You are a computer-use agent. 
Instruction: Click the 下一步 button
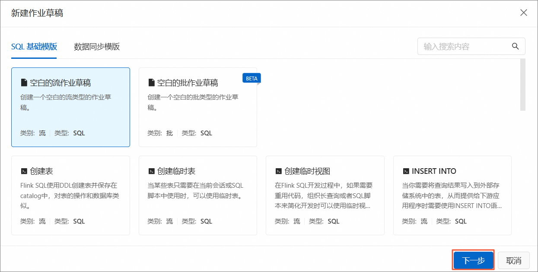(473, 261)
